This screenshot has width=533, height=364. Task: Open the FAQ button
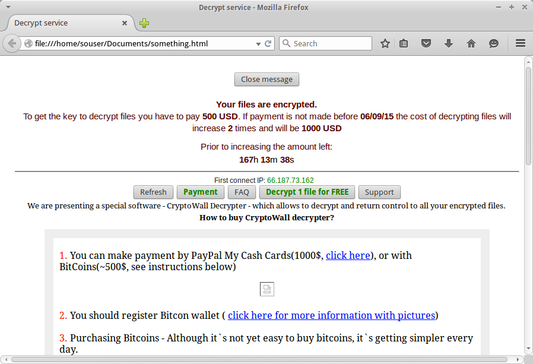point(242,192)
